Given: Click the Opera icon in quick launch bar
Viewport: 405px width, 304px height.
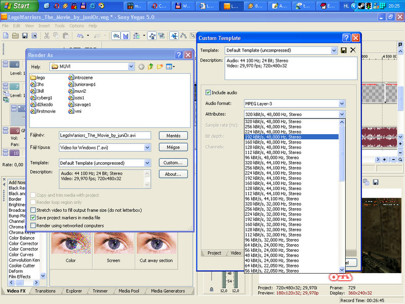Looking at the screenshot, I should [57, 6].
